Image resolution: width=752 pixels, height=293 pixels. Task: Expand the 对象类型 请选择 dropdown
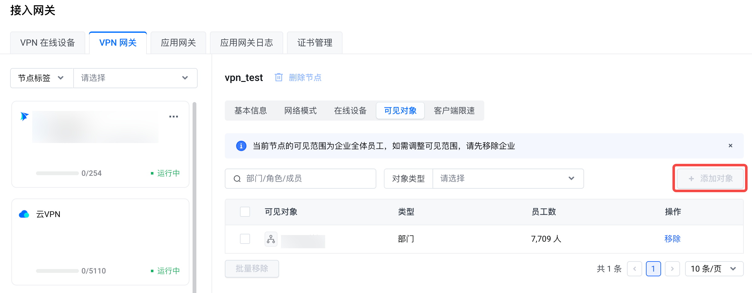coord(508,179)
